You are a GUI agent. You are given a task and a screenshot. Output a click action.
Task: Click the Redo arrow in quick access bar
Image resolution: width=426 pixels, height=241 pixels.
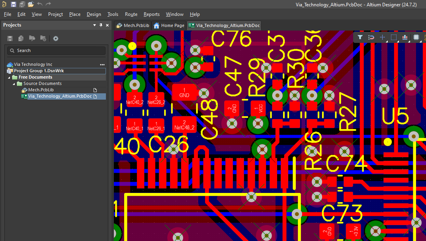point(48,4)
